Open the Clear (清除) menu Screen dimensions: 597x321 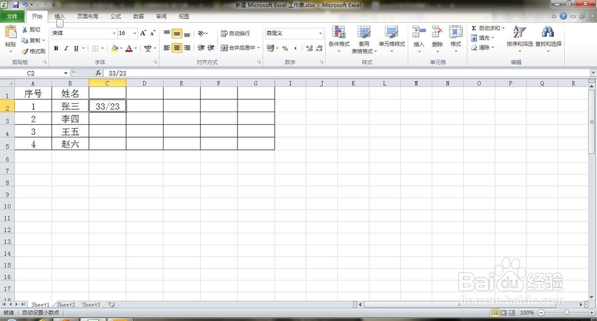(483, 48)
